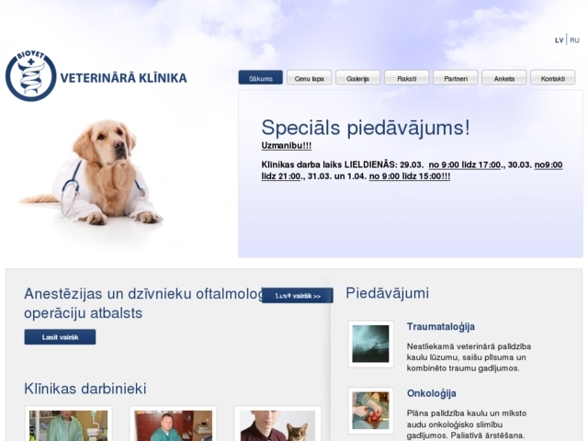This screenshot has height=441, width=588.
Task: Click the Klīnikas darbinieki heading
Action: coord(85,389)
